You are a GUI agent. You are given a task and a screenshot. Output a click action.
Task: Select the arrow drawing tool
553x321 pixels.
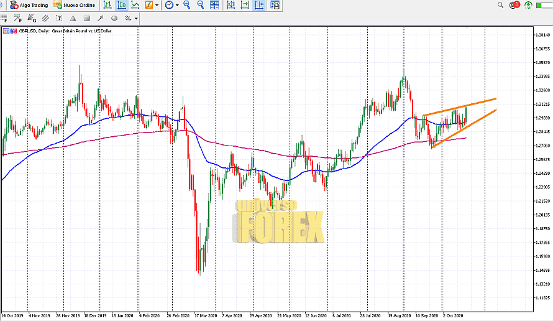point(100,19)
